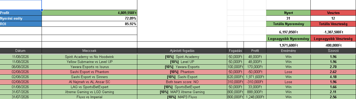Image resolution: width=356 pixels, height=99 pixels.
Task: Click the red Vesztes header cell
Action: coord(333,13)
